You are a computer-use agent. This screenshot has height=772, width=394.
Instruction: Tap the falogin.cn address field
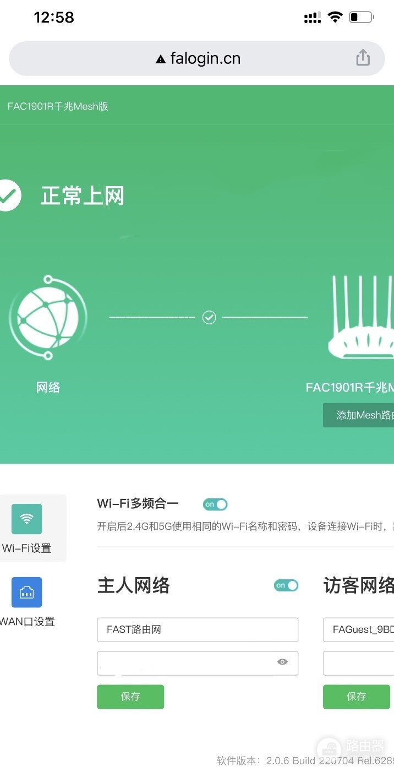[x=197, y=58]
